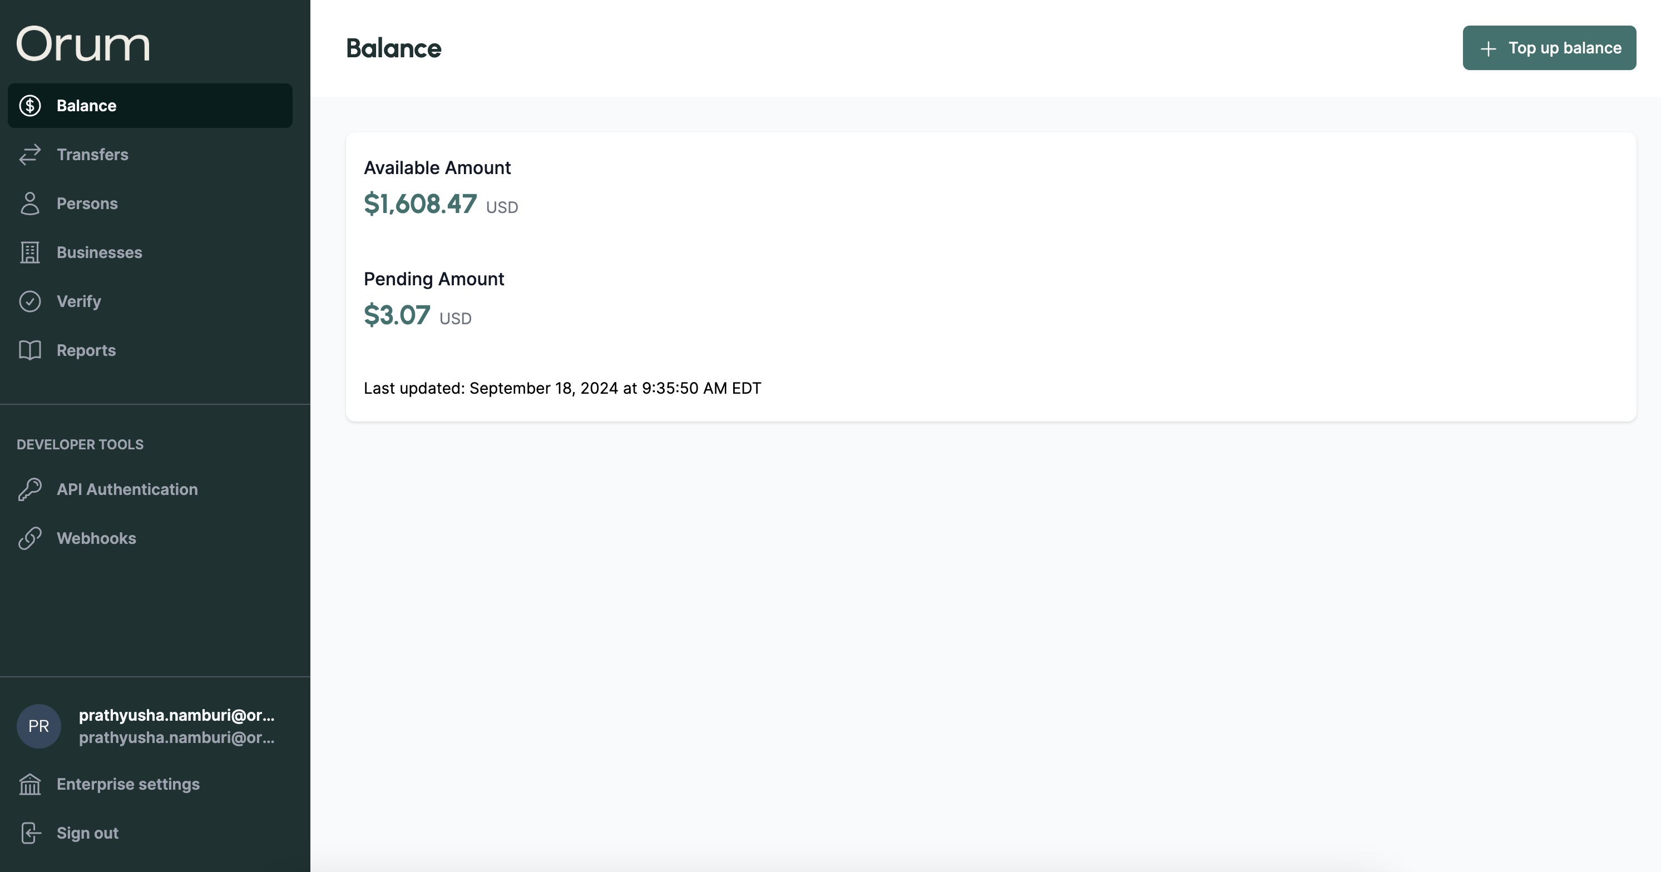Viewport: 1661px width, 872px height.
Task: Open Webhooks under Developer Tools
Action: [x=96, y=538]
